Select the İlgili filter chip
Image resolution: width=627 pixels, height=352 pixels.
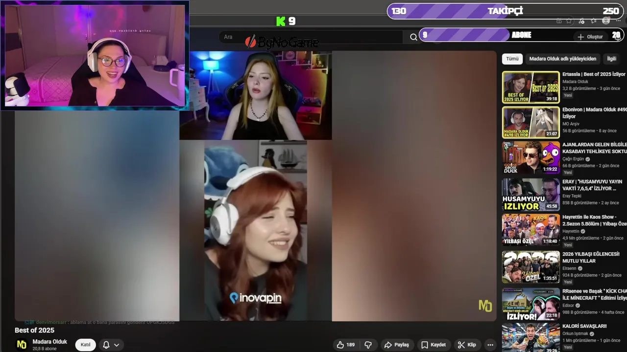point(612,59)
